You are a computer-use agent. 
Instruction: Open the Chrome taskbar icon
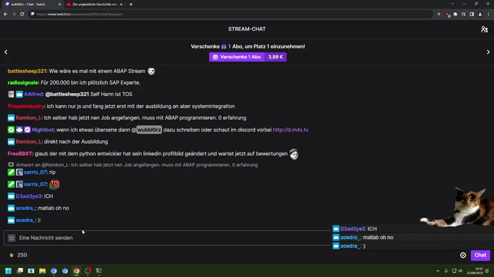(76, 271)
